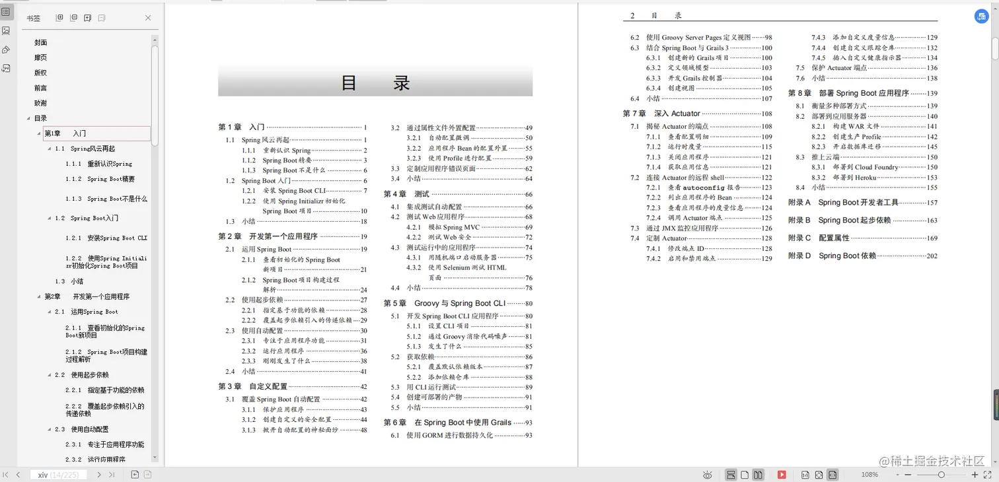This screenshot has width=999, height=482.
Task: Add a new bookmark with the add-bookmark icon
Action: [x=87, y=18]
